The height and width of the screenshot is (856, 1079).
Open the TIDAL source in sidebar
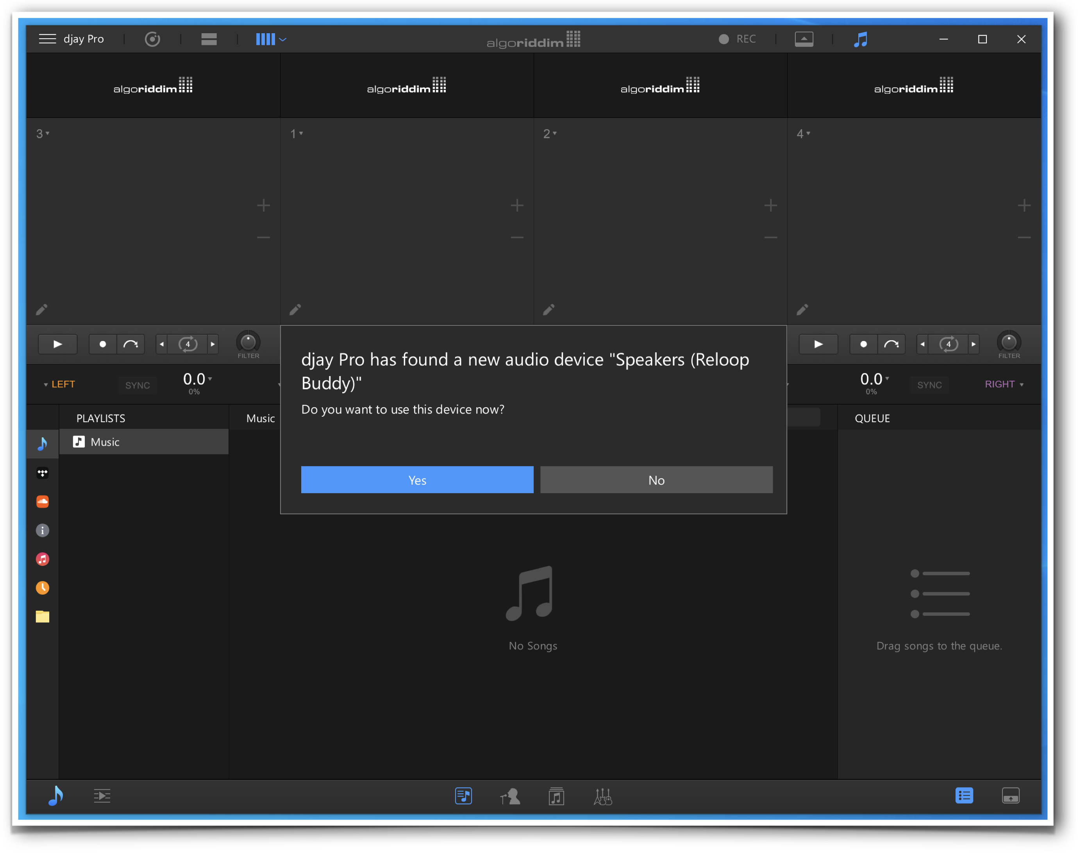point(43,473)
